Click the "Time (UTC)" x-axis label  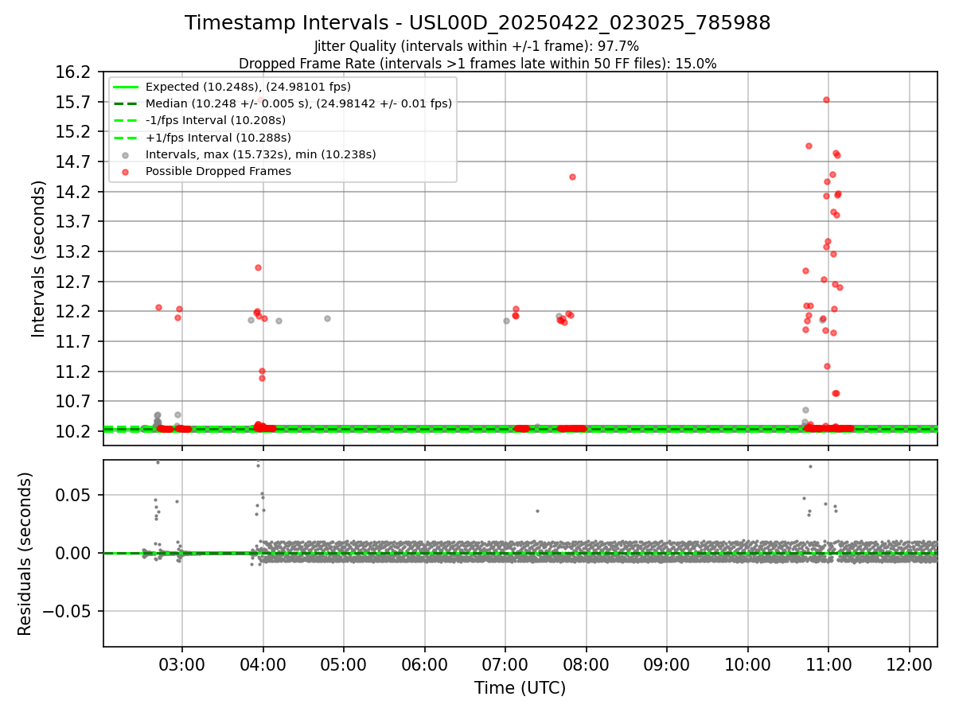pos(520,688)
